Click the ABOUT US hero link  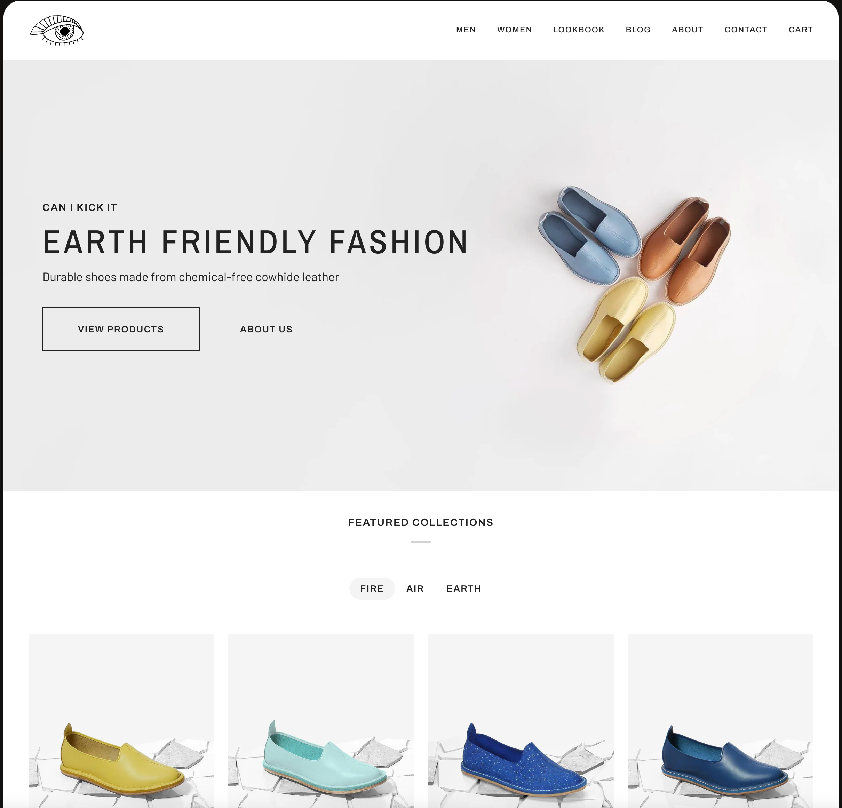tap(266, 329)
